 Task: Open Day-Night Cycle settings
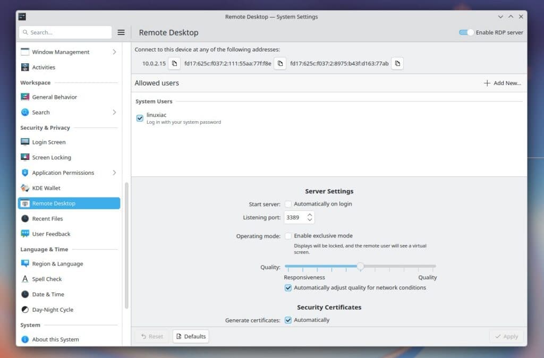pos(69,310)
